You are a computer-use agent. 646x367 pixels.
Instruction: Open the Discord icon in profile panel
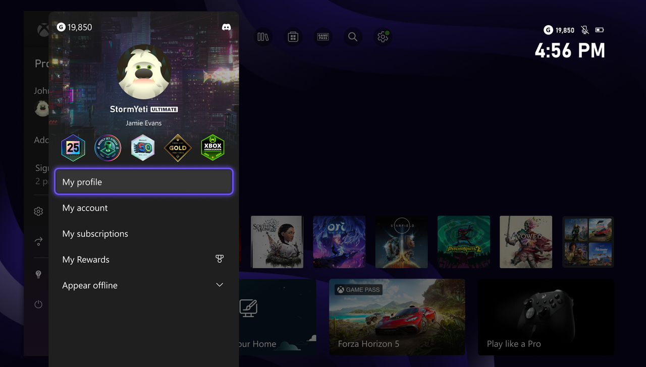click(x=227, y=27)
